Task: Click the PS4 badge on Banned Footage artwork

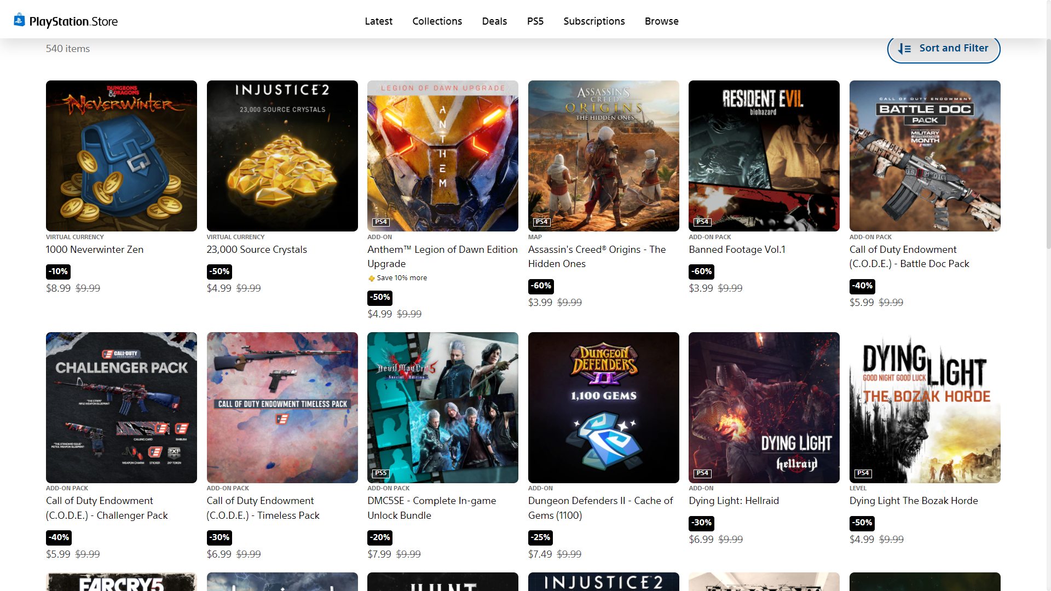Action: 702,222
